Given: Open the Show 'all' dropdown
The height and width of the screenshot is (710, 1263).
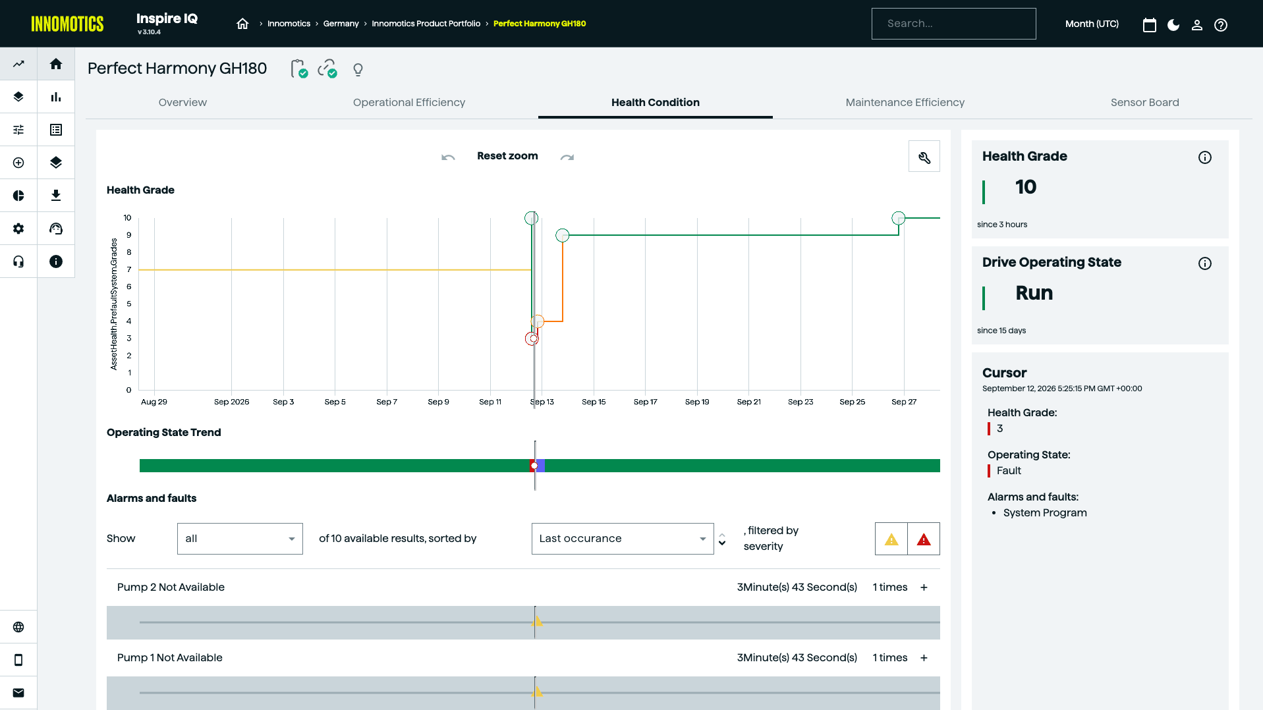Looking at the screenshot, I should [240, 539].
